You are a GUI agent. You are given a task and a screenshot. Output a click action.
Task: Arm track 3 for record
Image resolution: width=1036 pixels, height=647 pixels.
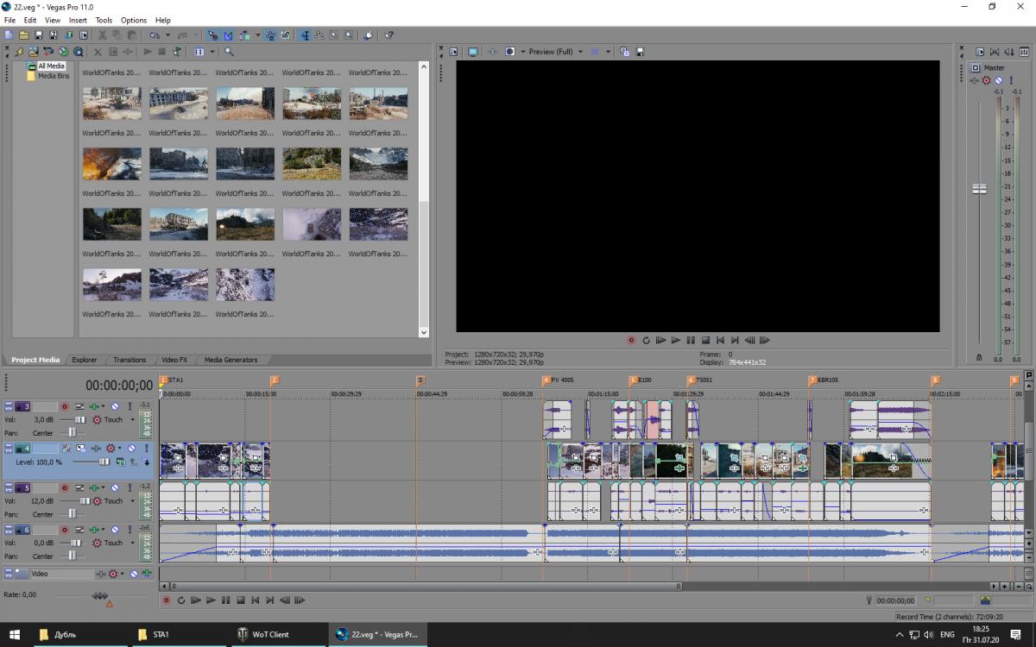64,406
